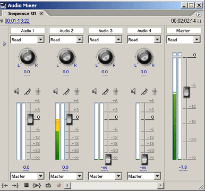Click the Audio 3 pan value 0.0

point(105,72)
